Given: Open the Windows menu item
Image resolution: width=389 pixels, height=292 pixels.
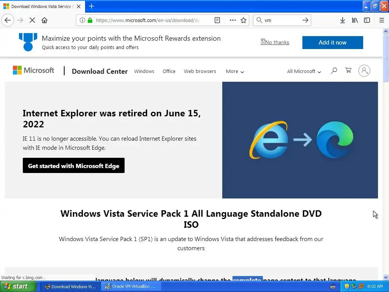Looking at the screenshot, I should pyautogui.click(x=144, y=71).
